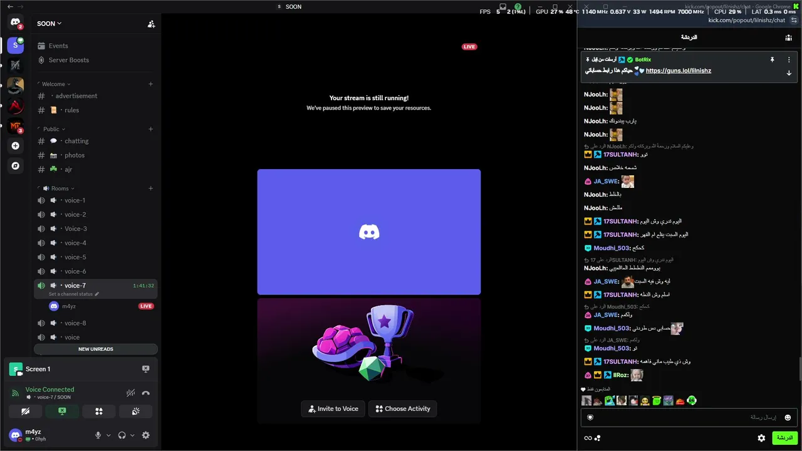Join voice-1 channel

point(95,200)
